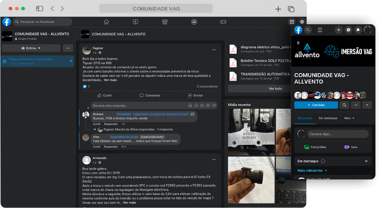Click Foto/vídeo in mobile composer
Viewport: 382px width, 208px height.
[315, 147]
